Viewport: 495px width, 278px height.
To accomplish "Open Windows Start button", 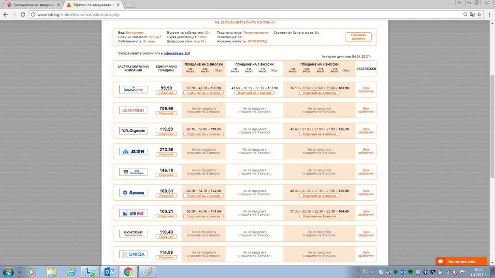I will click(x=8, y=272).
